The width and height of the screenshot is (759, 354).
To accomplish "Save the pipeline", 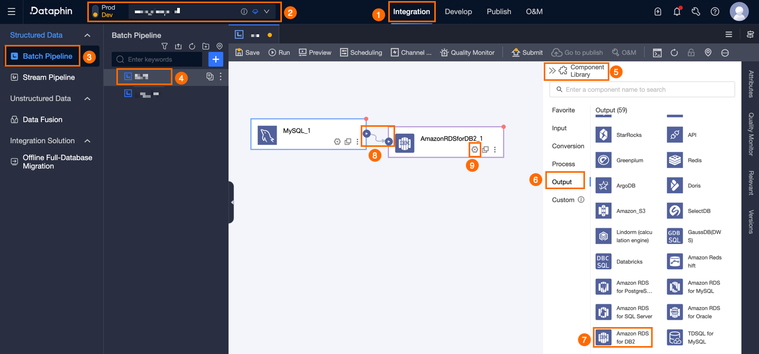I will 248,52.
